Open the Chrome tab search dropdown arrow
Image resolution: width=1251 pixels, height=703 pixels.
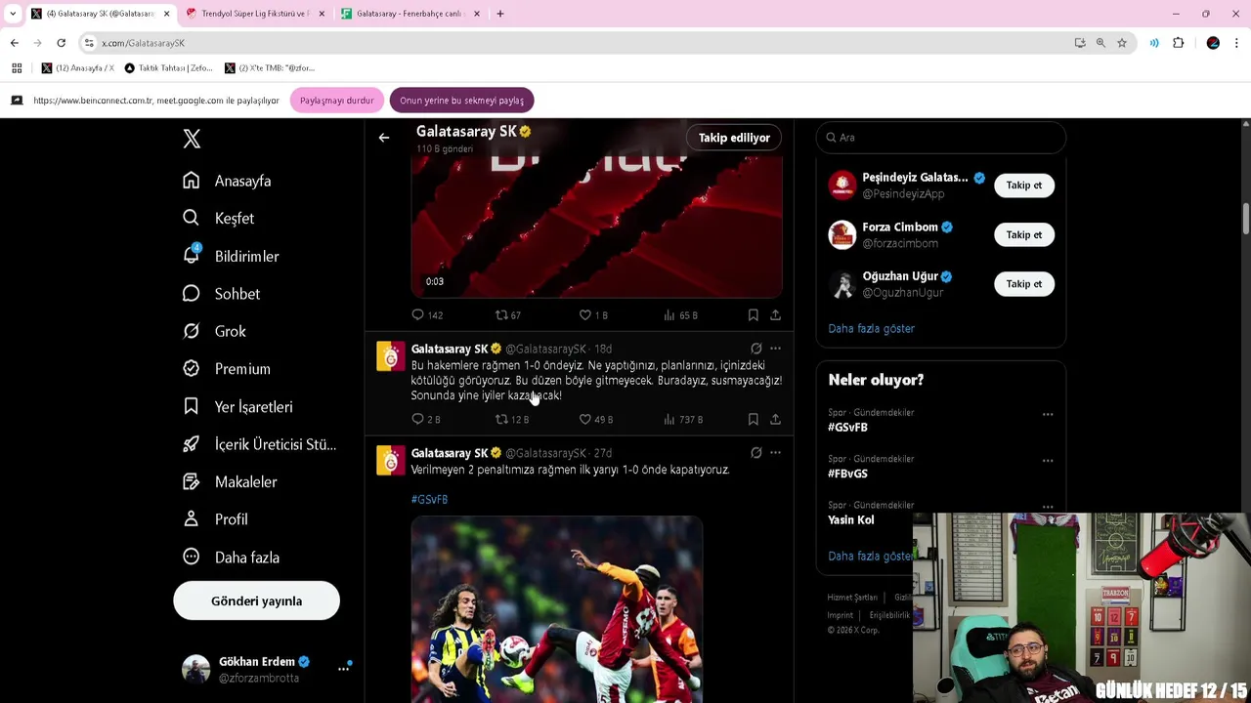13,14
